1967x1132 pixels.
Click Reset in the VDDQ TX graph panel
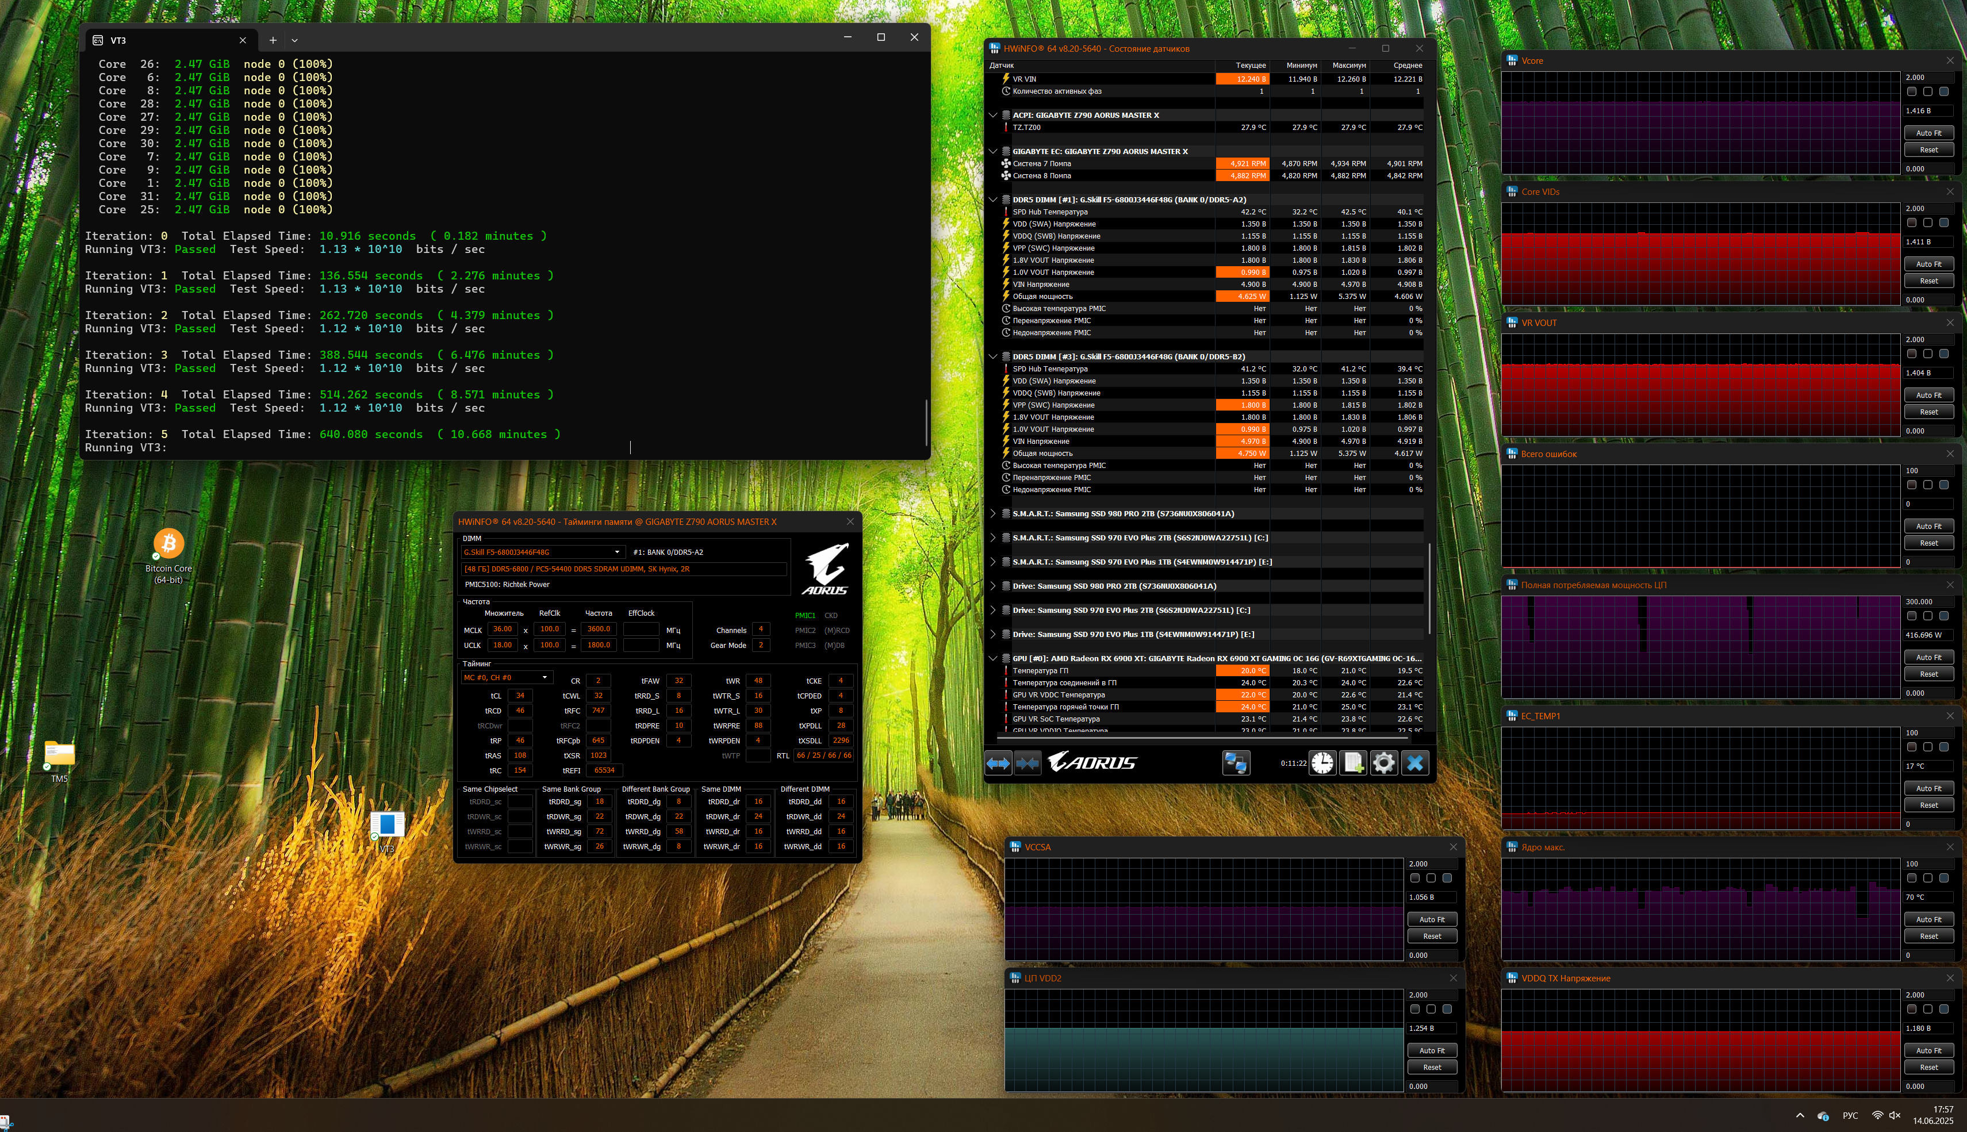tap(1928, 1068)
